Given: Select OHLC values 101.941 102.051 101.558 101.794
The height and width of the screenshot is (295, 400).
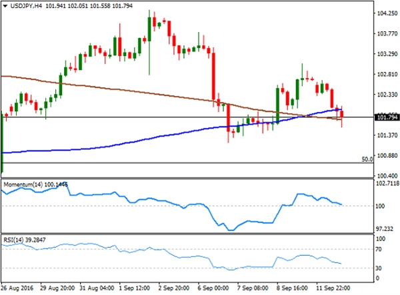Looking at the screenshot, I should tap(89, 6).
